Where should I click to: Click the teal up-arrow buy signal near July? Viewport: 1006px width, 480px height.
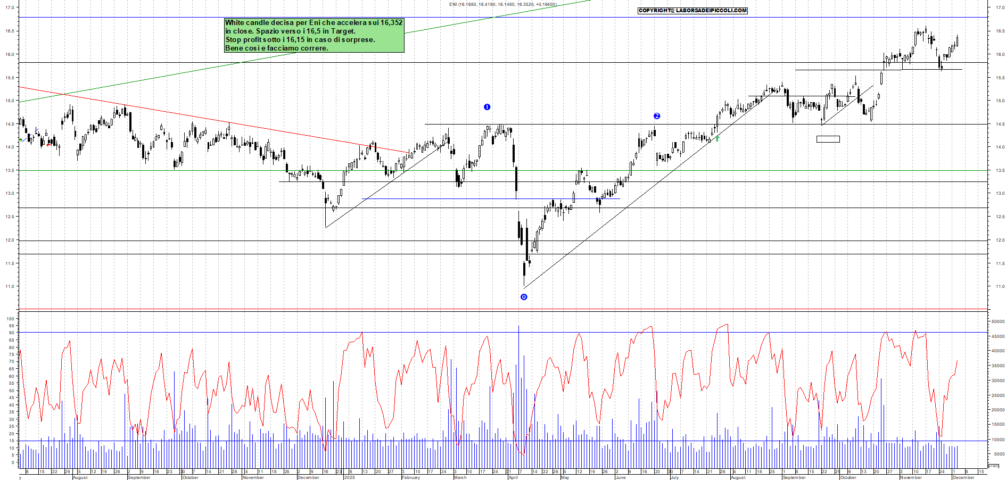point(717,138)
